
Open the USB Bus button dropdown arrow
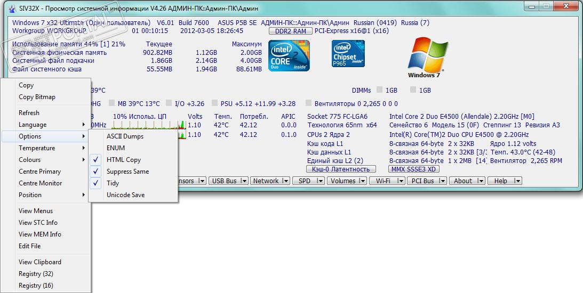244,181
